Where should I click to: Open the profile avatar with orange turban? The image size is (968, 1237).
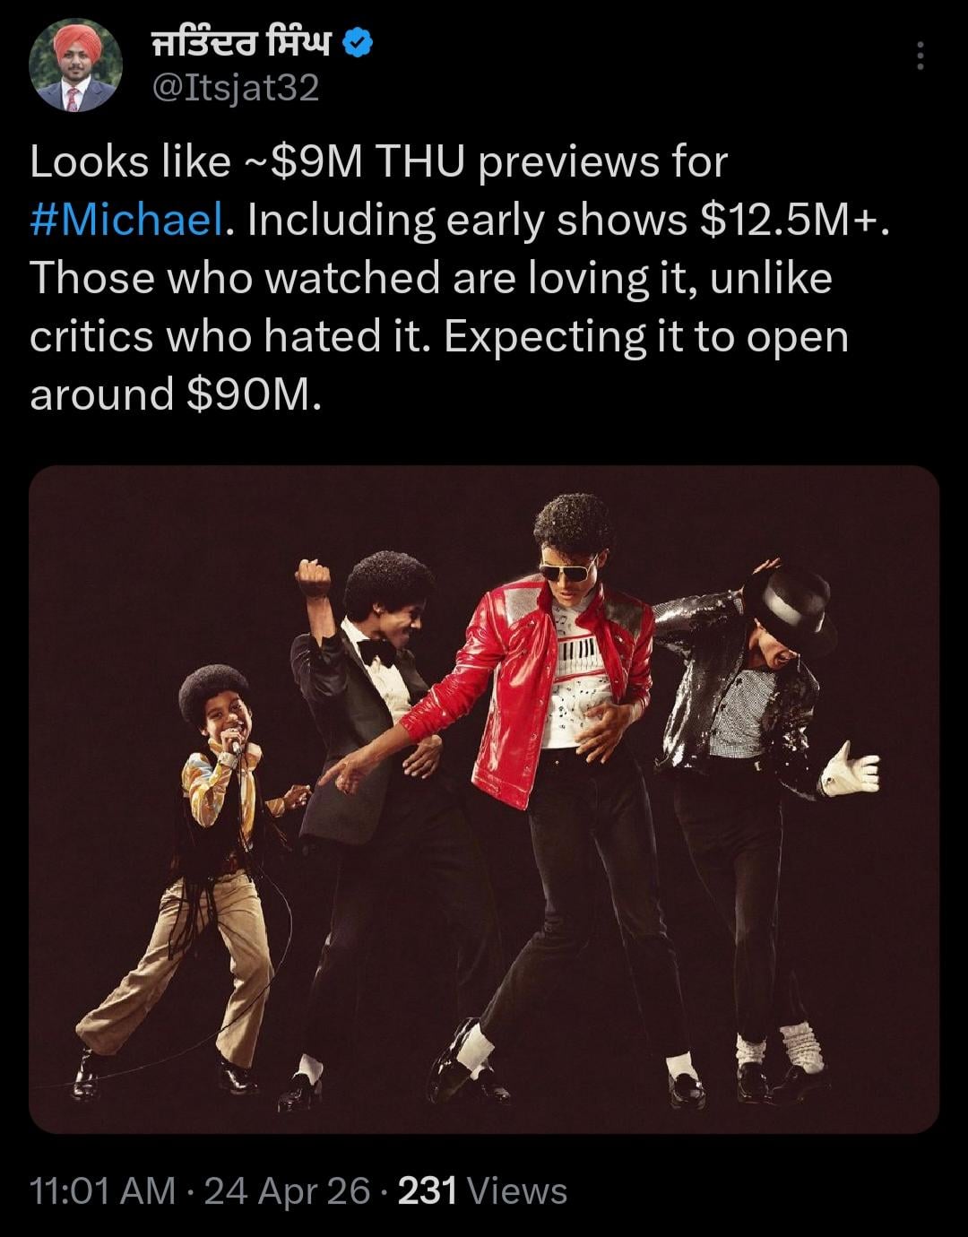point(75,65)
